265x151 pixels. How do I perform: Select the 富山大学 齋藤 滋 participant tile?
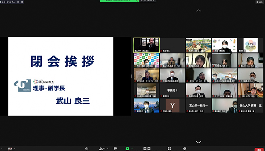(251, 105)
